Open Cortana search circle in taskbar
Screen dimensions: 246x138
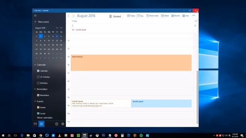pos(9,135)
